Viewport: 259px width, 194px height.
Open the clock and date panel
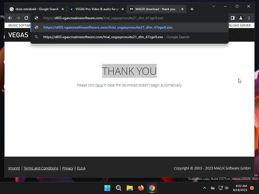point(240,188)
